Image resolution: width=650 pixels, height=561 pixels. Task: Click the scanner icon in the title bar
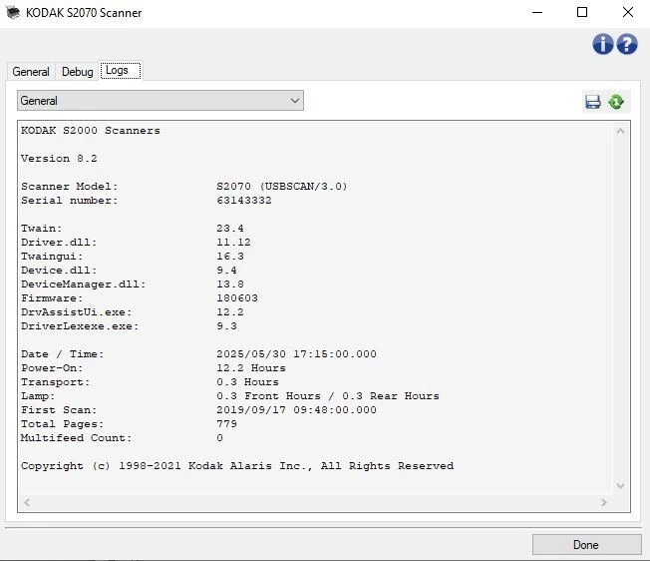[x=13, y=12]
